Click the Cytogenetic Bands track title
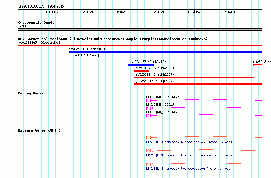 tap(36, 22)
